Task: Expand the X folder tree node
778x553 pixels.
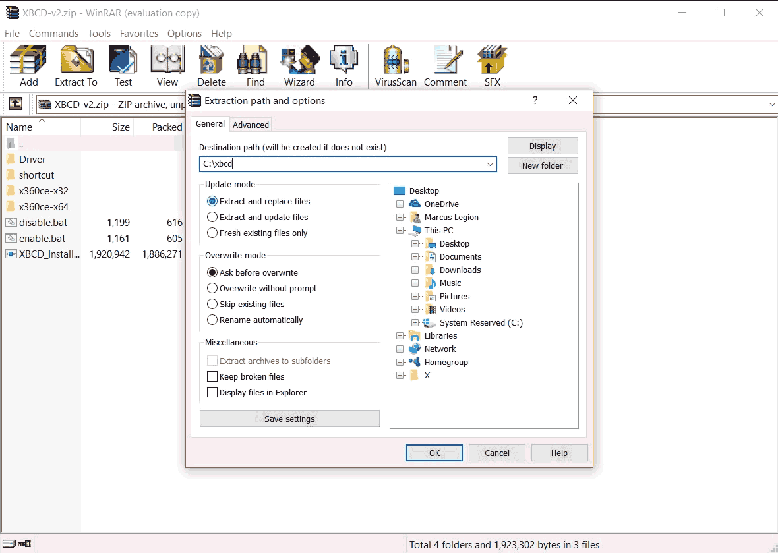Action: (400, 376)
